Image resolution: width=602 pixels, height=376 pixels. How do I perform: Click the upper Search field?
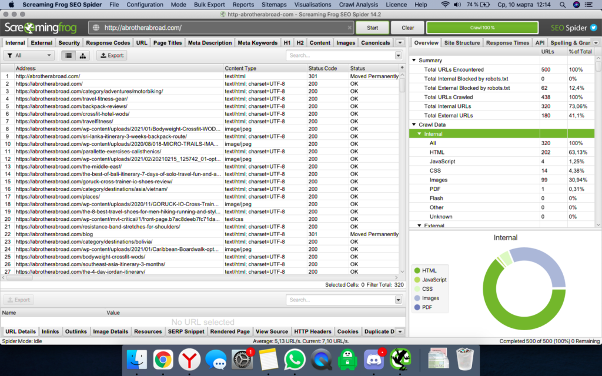340,56
